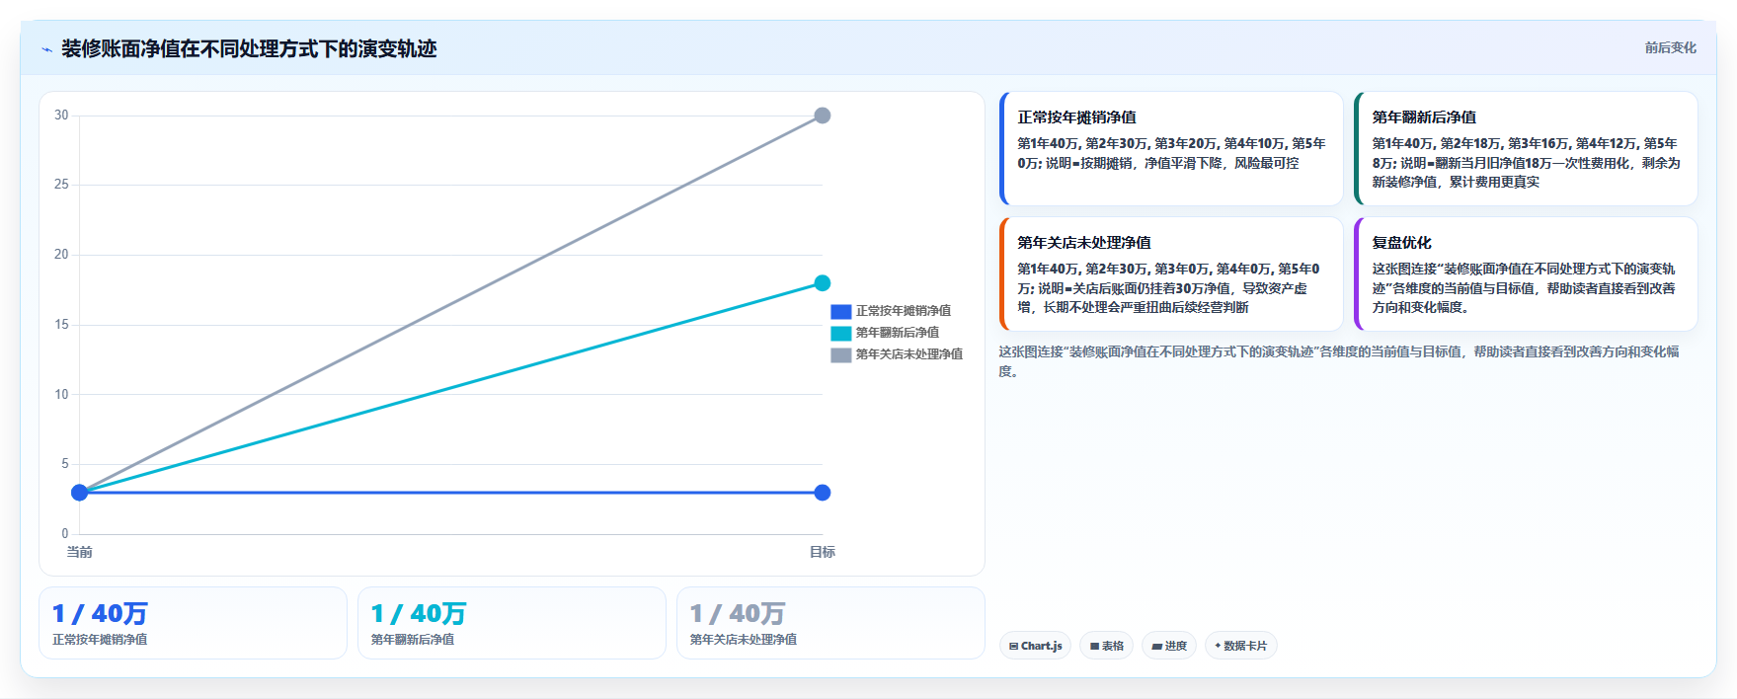Click the 前后变化 label in header
The height and width of the screenshot is (699, 1737).
[1670, 47]
